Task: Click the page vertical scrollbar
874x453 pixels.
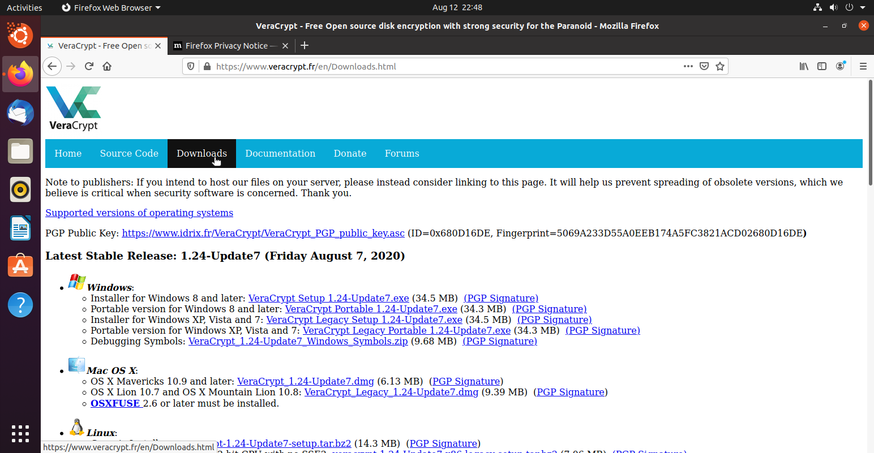Action: (871, 133)
